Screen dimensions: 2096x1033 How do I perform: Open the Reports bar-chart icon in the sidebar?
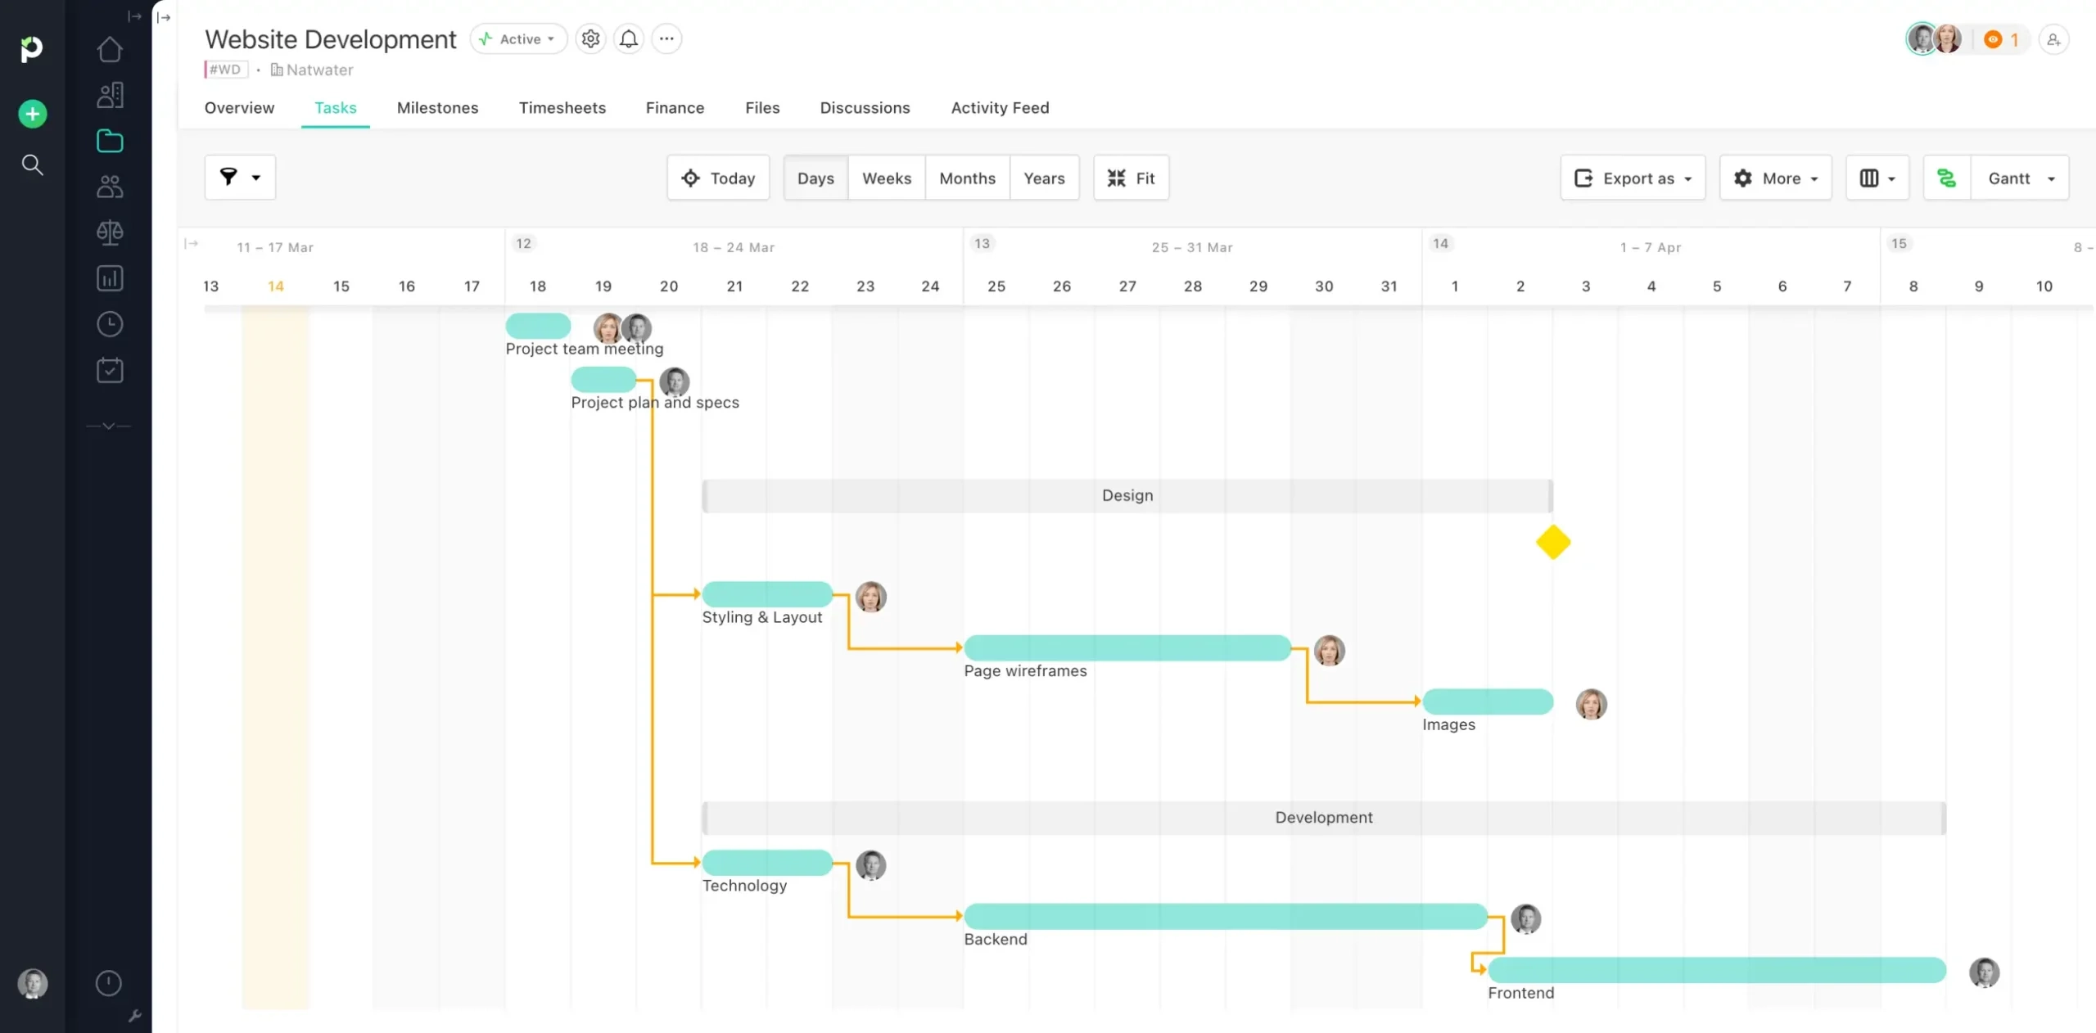click(x=109, y=278)
